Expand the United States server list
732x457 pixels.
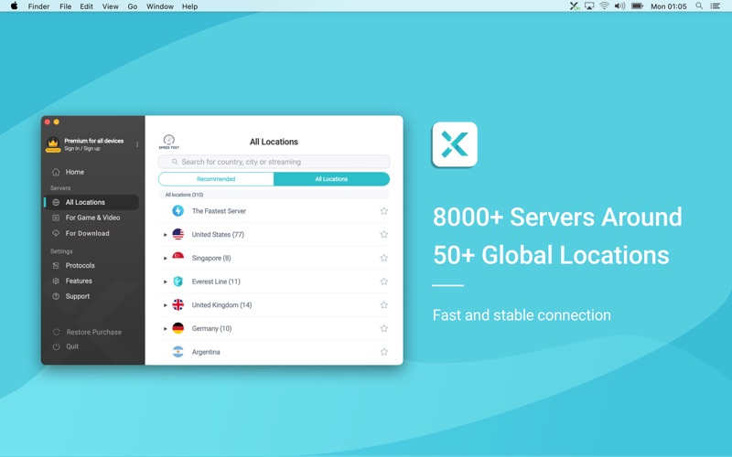click(166, 235)
